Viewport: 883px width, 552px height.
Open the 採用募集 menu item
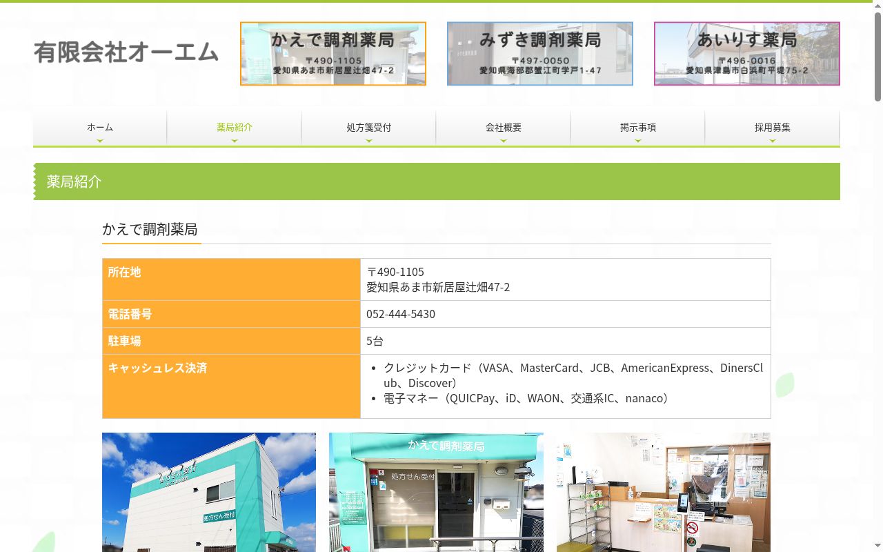coord(773,128)
